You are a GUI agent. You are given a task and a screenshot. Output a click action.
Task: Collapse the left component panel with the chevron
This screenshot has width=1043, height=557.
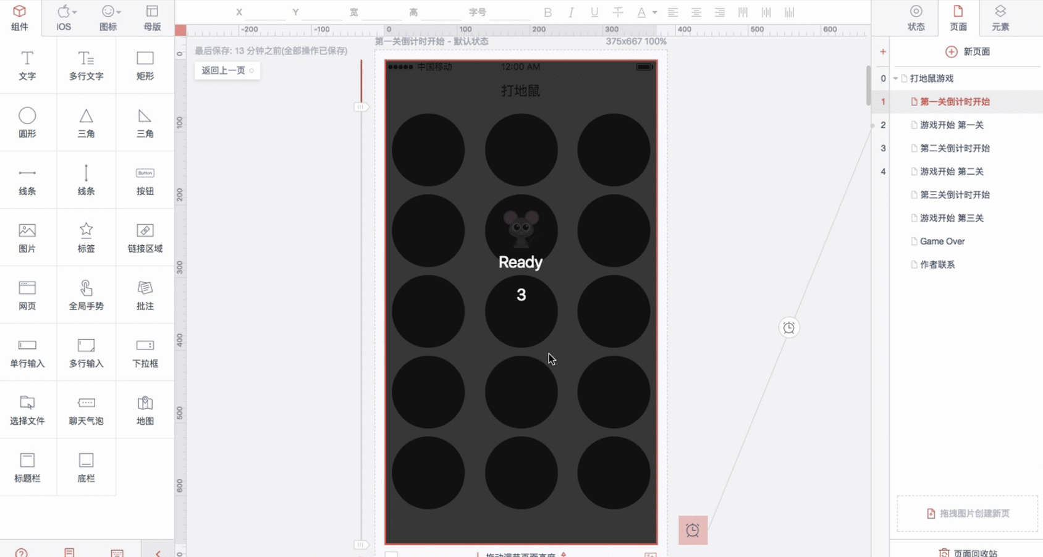coord(158,553)
